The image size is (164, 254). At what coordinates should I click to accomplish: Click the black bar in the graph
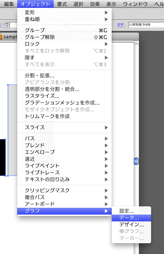(x=3, y=158)
